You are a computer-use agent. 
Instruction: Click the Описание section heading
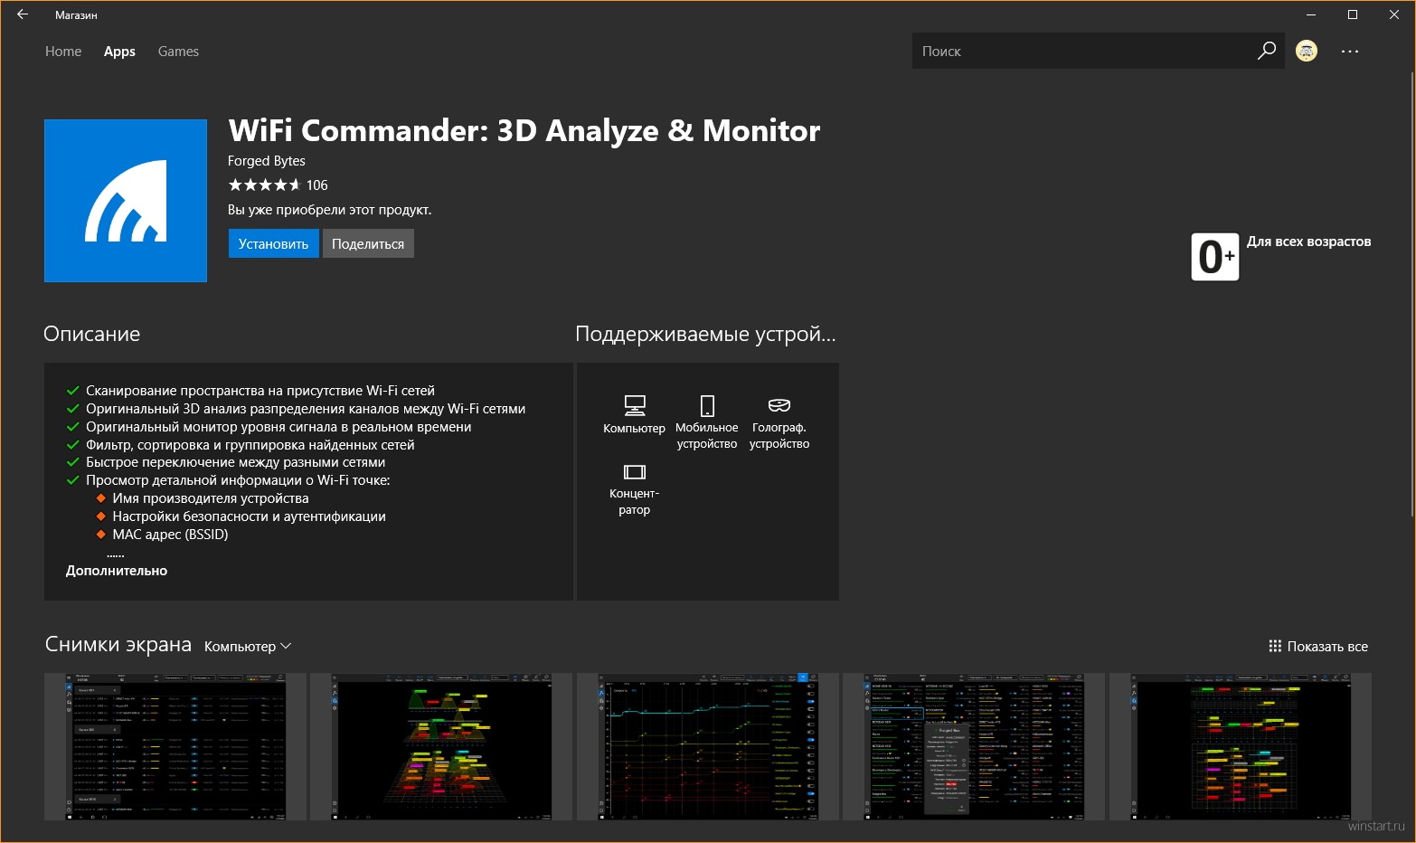(92, 334)
